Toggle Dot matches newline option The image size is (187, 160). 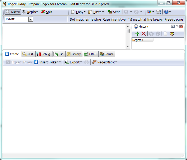pyautogui.click(x=85, y=20)
